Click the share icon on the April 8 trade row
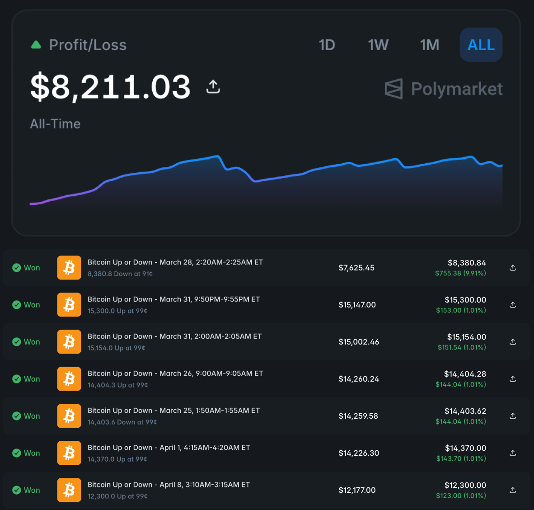 tap(513, 490)
